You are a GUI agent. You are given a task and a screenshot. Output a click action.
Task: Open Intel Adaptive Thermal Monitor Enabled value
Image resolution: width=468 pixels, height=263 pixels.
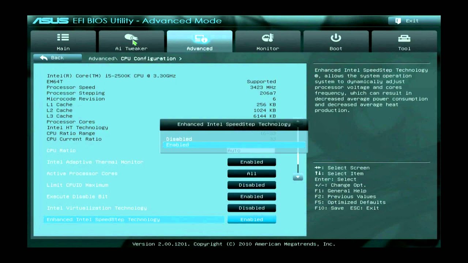pos(252,162)
